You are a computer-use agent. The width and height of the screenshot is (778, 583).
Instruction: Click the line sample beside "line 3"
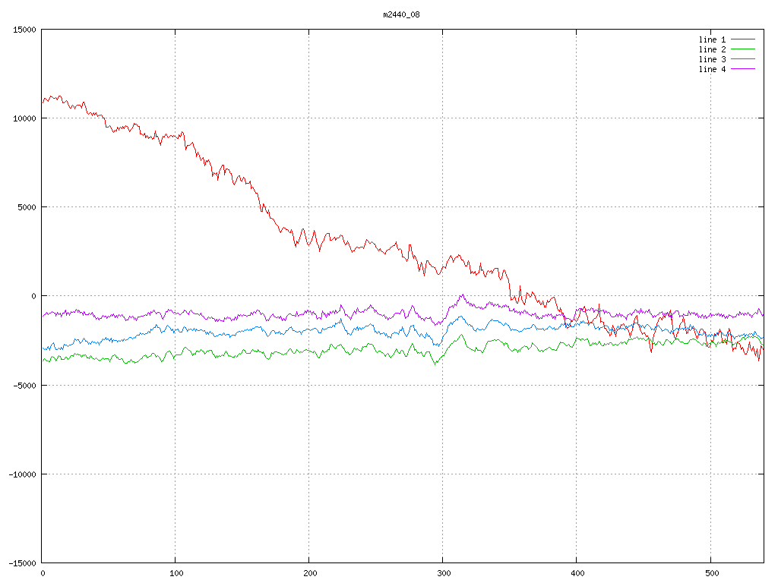(744, 59)
